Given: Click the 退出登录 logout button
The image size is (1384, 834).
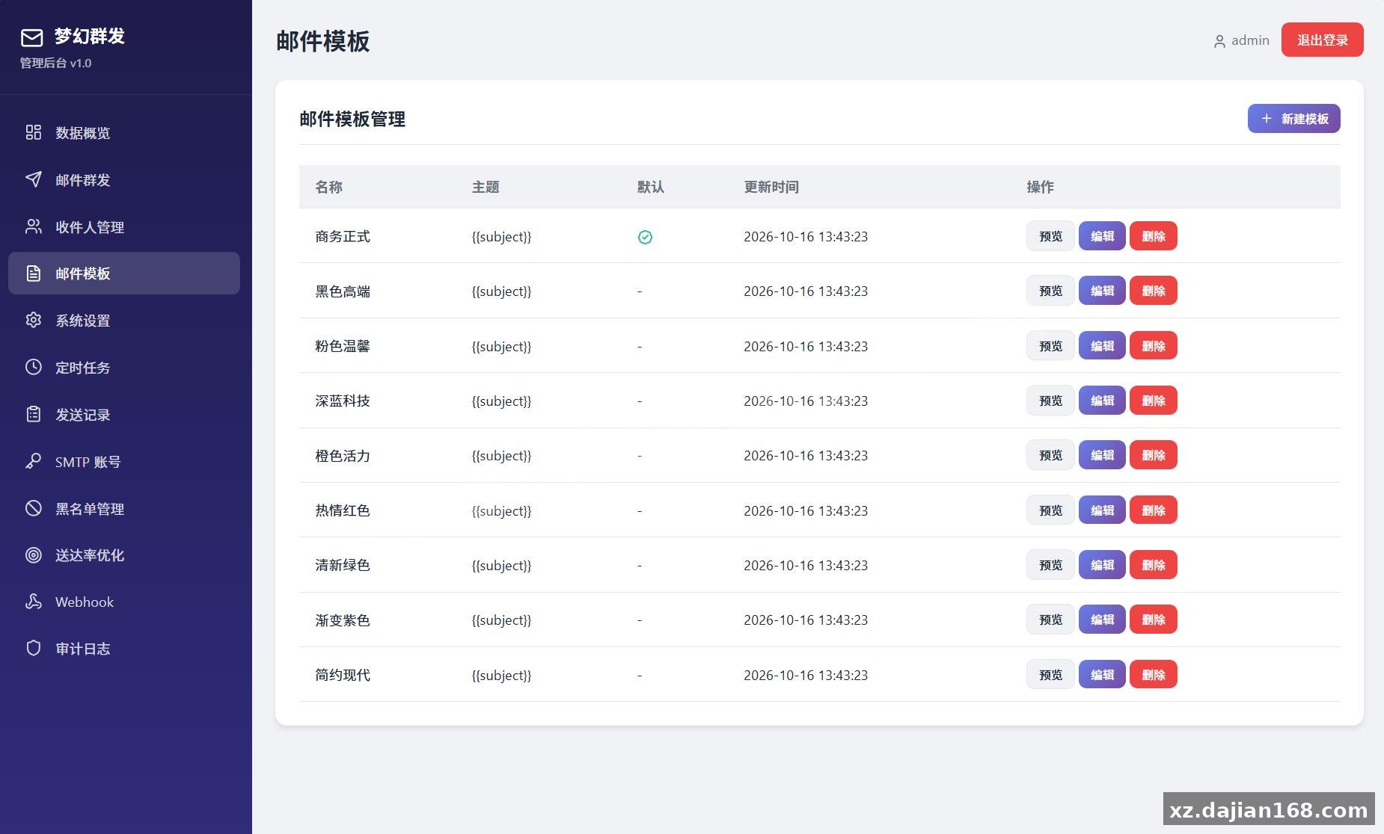Looking at the screenshot, I should point(1322,40).
